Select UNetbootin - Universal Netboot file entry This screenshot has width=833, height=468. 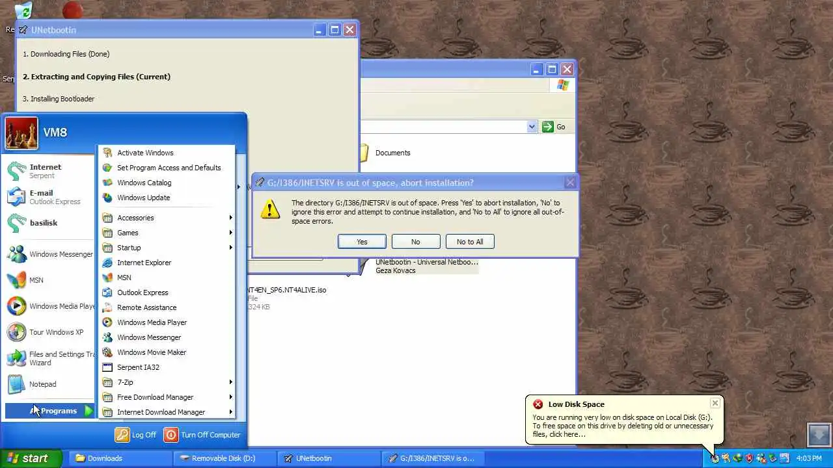[426, 266]
